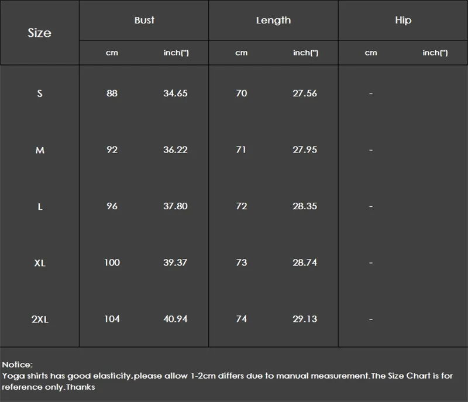
Task: Click bust value 100 cm
Action: pos(112,262)
